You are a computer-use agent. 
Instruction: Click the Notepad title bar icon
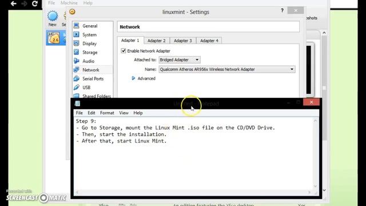pyautogui.click(x=78, y=103)
